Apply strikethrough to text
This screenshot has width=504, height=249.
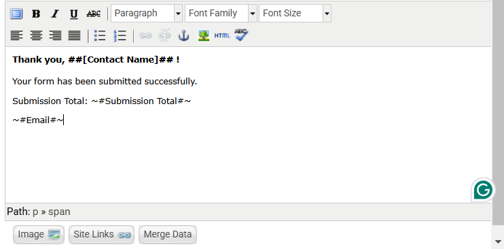pos(94,14)
